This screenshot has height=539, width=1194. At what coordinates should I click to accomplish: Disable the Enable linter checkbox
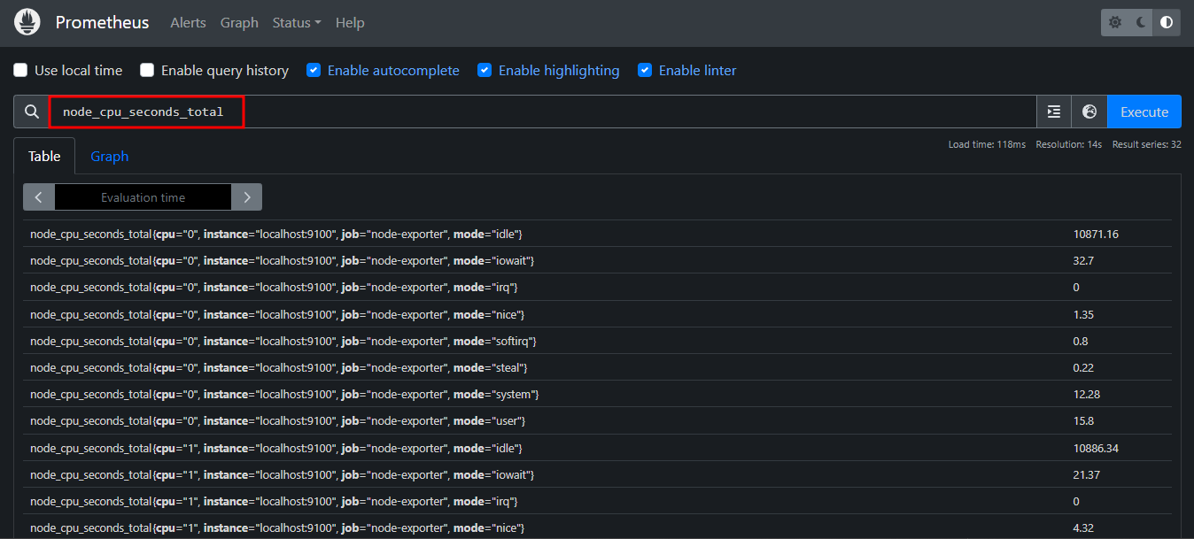click(644, 70)
